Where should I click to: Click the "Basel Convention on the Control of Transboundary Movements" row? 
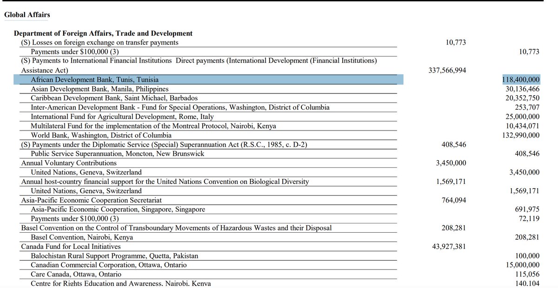pos(176,228)
